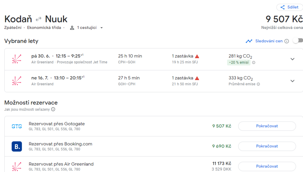Viewport: 303px width, 172px height.
Task: Toggle the Sledování cen price tracking switch
Action: coord(297,41)
